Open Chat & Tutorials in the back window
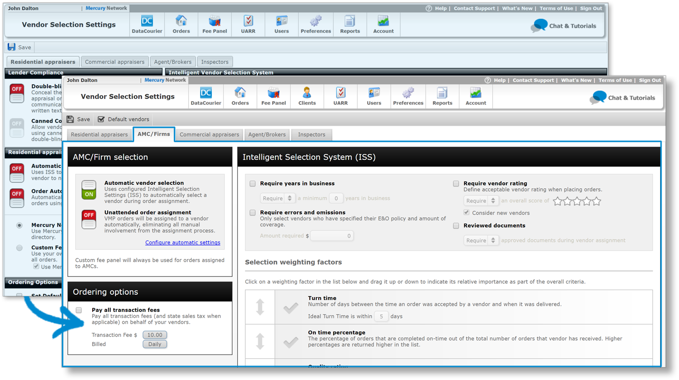This screenshot has width=679, height=380. coord(564,26)
